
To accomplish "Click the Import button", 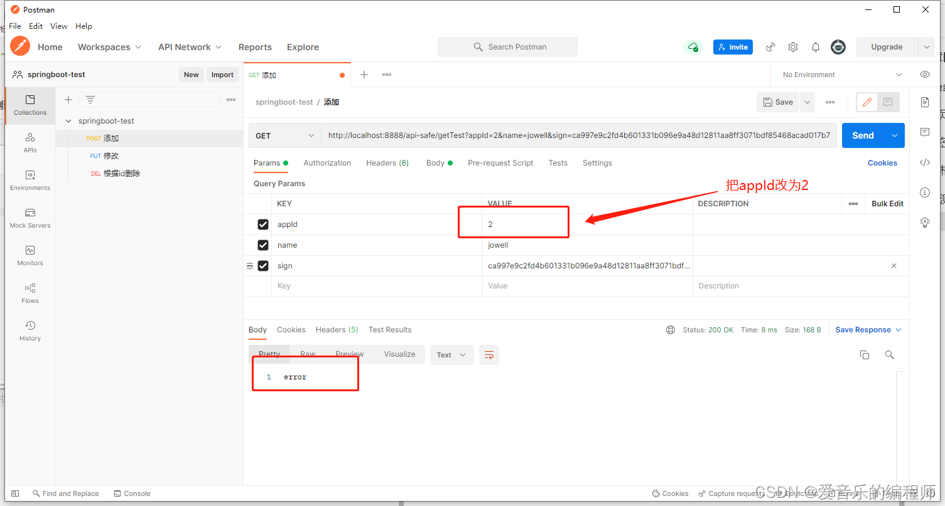I will (x=222, y=75).
